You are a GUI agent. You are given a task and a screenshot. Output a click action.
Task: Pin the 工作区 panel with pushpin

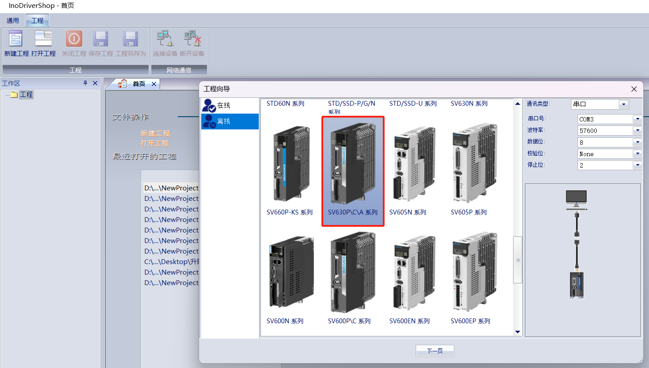(x=85, y=83)
